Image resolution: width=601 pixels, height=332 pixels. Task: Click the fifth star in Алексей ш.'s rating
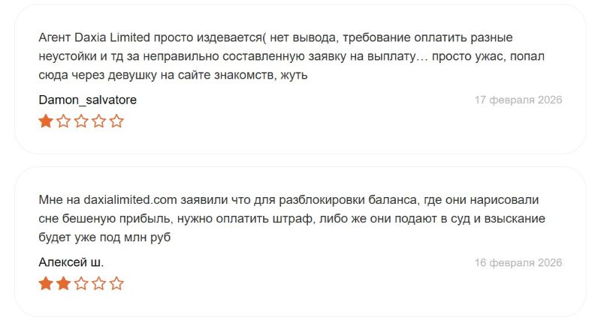pyautogui.click(x=116, y=283)
